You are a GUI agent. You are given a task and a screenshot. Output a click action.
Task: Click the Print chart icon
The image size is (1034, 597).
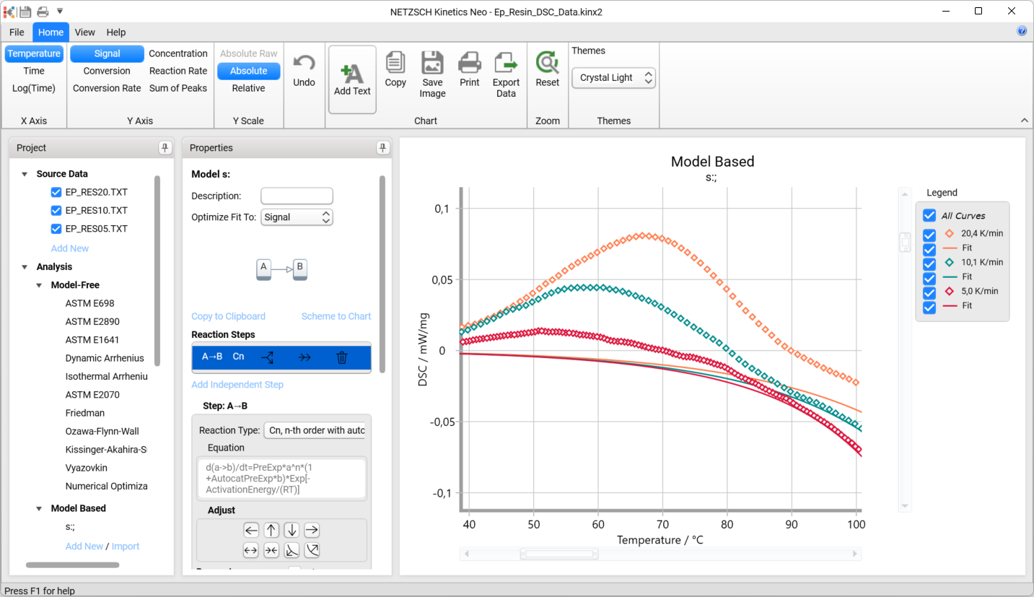point(469,63)
